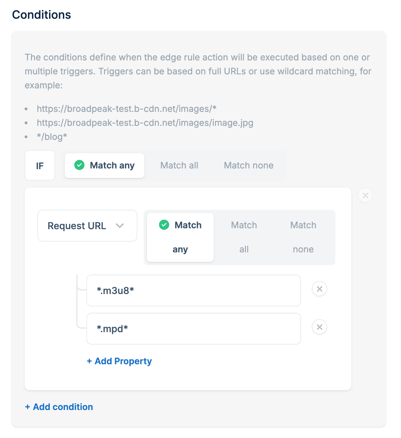Switch Request URL trigger to Match all
401x438 pixels.
pyautogui.click(x=244, y=237)
